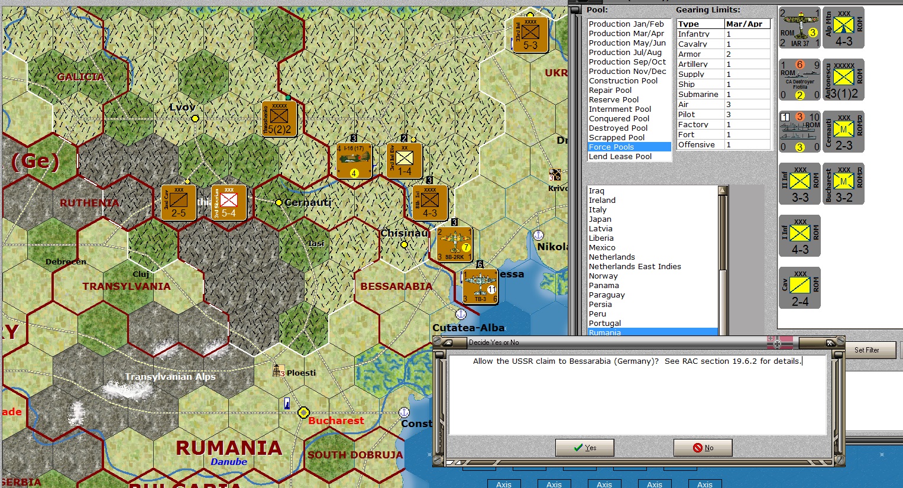
Task: Pick the CA Destroyer Flotilla naval counter
Action: [800, 80]
